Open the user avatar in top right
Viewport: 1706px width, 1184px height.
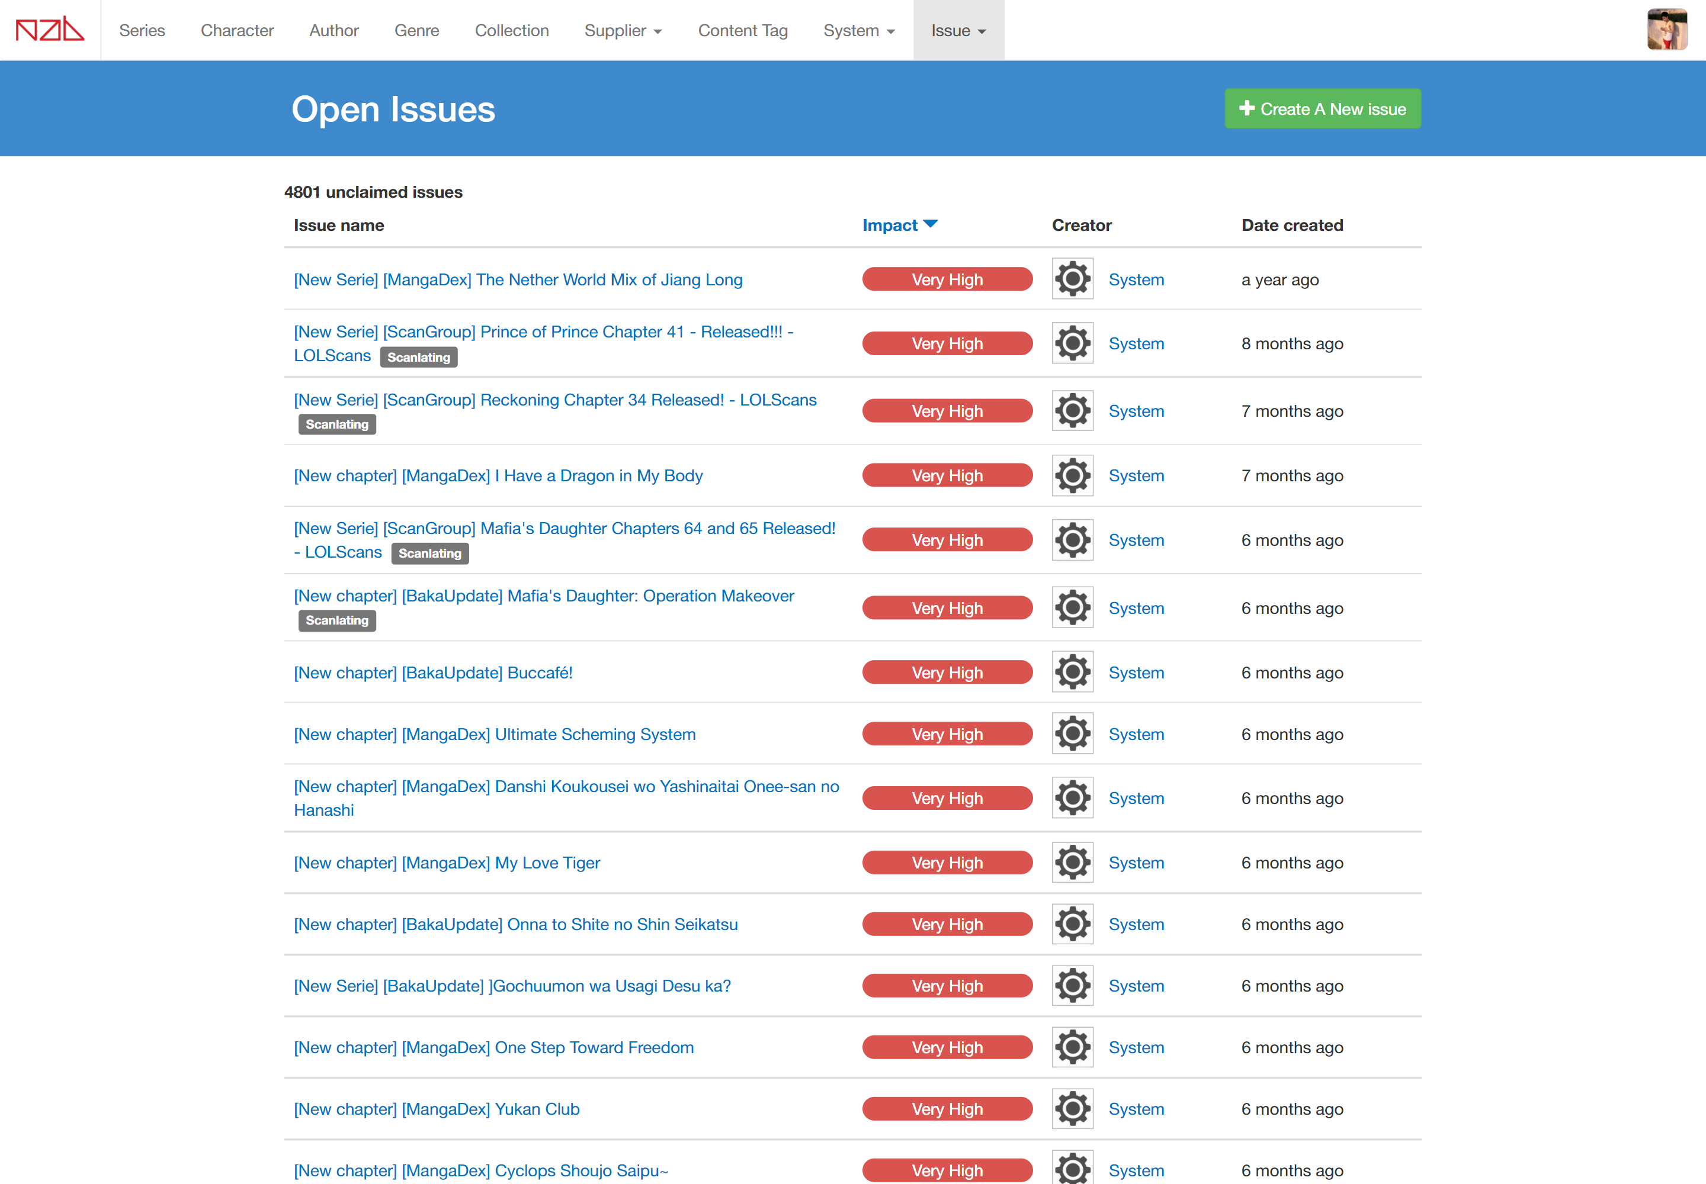tap(1667, 30)
